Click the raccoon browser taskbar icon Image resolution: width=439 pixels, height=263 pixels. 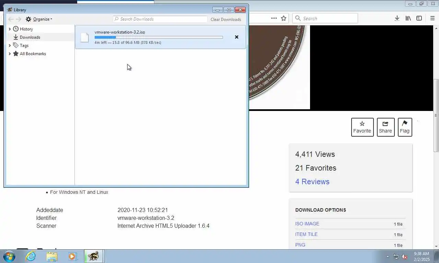93,256
